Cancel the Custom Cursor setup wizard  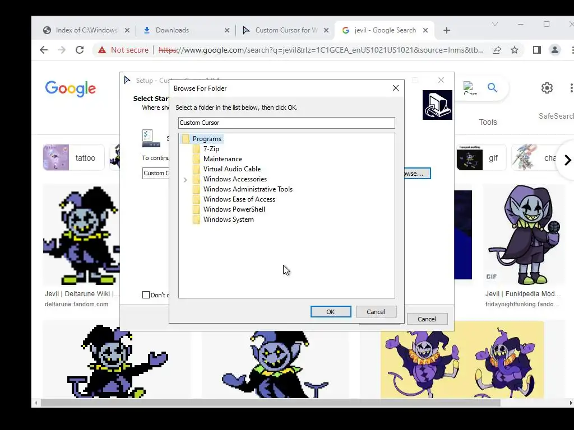(x=427, y=319)
